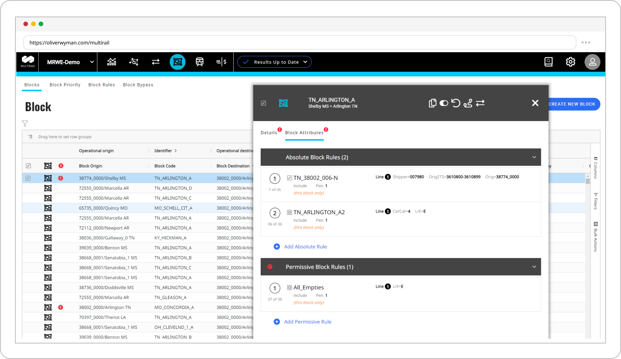Click block icon in table header row
This screenshot has height=359, width=621.
pos(48,166)
